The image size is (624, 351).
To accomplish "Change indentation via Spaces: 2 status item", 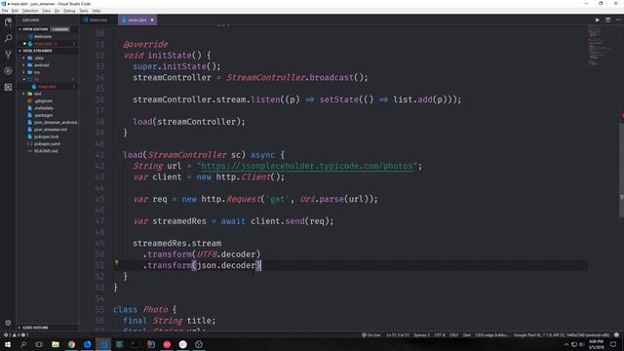I will point(421,335).
